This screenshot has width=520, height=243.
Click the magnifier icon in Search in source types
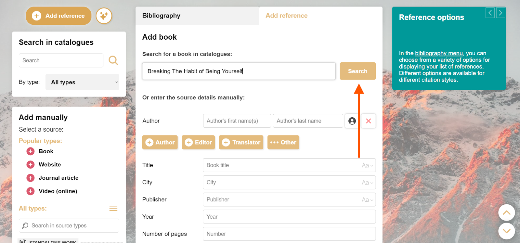click(x=26, y=225)
